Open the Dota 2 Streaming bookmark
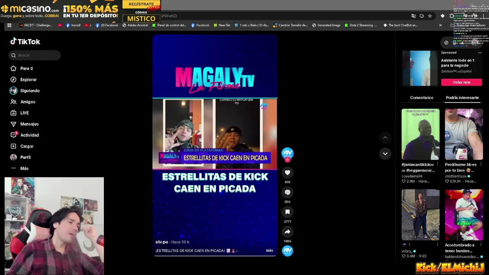Screen dimensions: 489x275 tap(361, 25)
